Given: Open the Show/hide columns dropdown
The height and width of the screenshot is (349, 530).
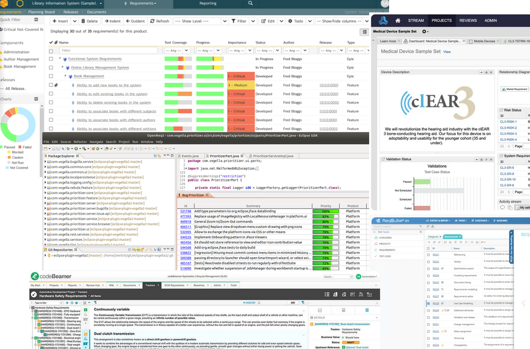Looking at the screenshot, I should click(342, 21).
